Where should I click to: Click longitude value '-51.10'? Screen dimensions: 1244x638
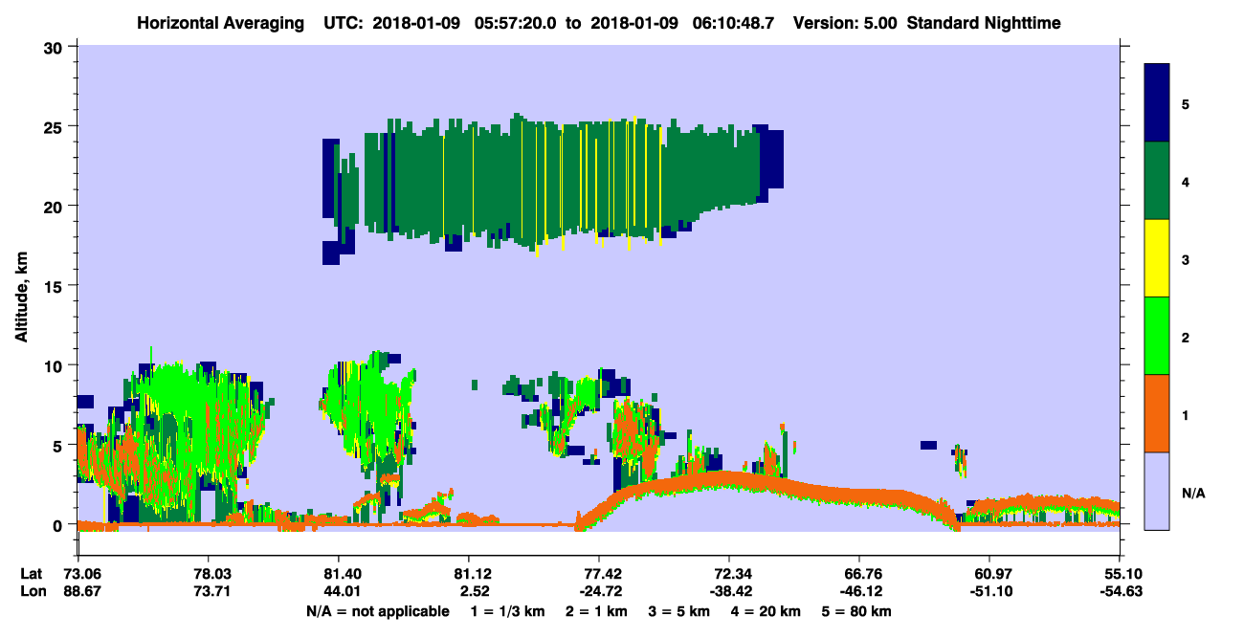tap(989, 590)
